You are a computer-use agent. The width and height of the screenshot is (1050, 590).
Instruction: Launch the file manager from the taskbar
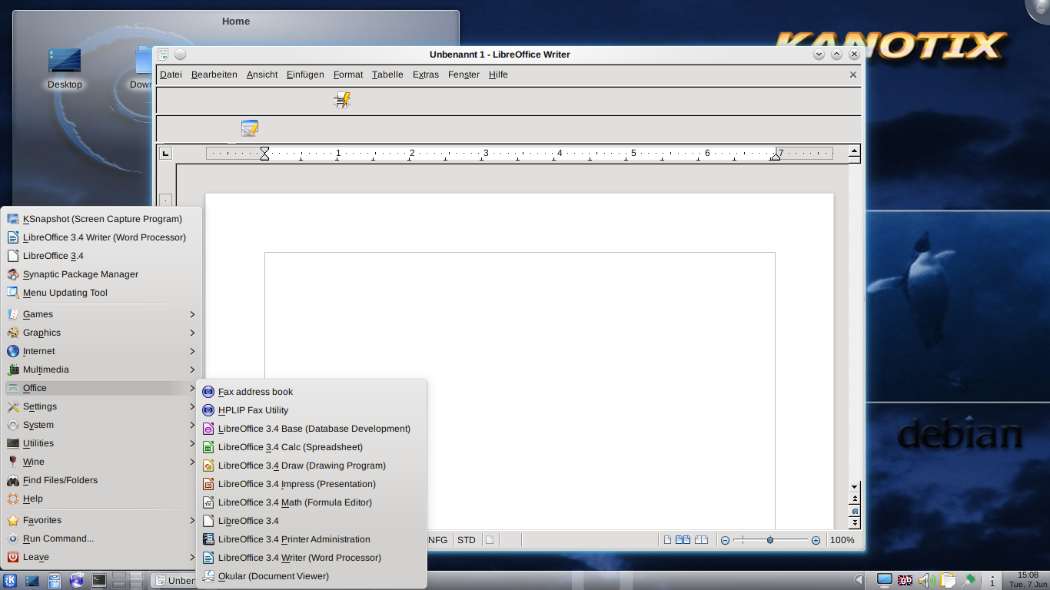(x=55, y=581)
